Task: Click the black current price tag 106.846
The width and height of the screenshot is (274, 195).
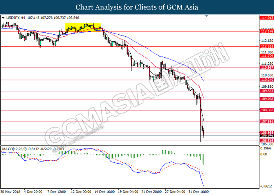Action: (x=267, y=136)
